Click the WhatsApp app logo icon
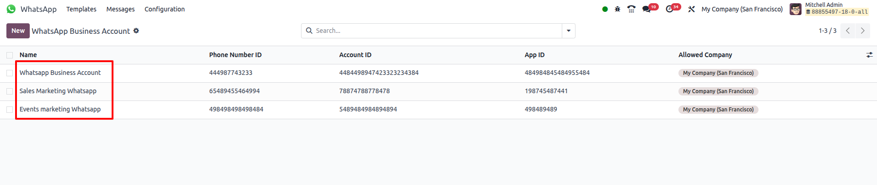 [11, 9]
